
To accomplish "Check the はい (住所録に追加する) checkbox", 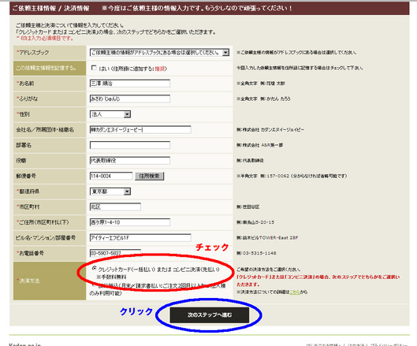I will (x=94, y=68).
